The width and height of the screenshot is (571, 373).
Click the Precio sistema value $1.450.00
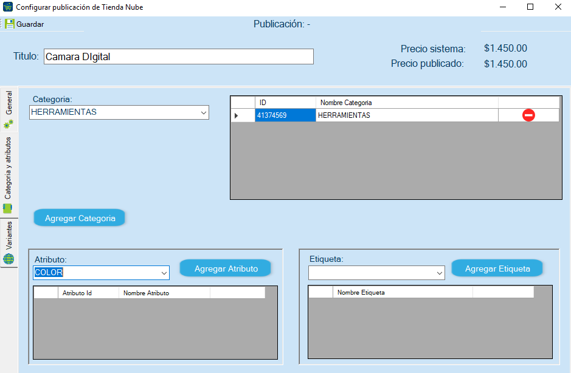click(x=505, y=48)
